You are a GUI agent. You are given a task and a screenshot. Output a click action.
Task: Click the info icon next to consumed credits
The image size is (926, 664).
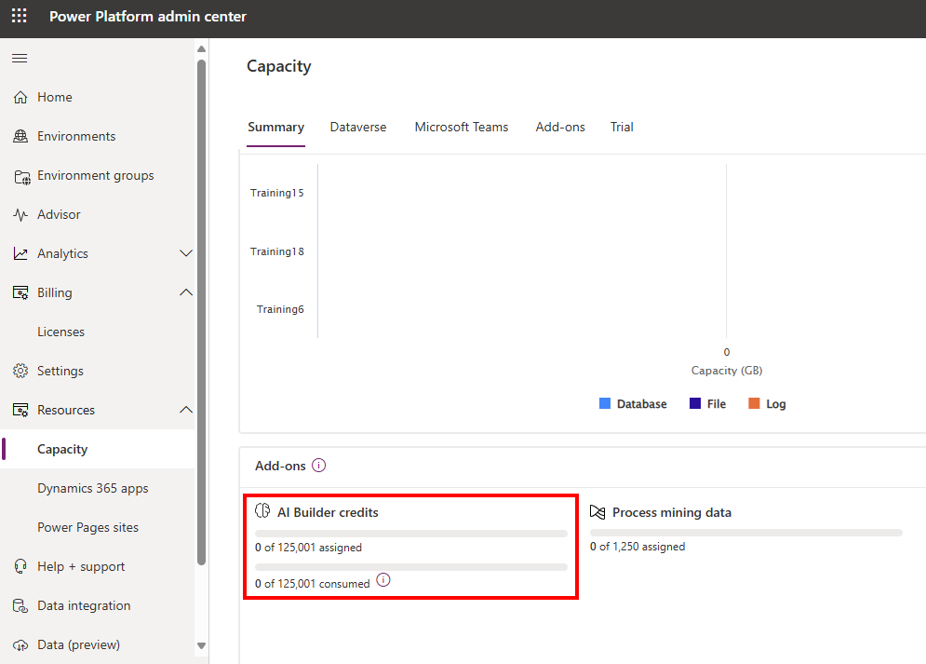(x=383, y=580)
